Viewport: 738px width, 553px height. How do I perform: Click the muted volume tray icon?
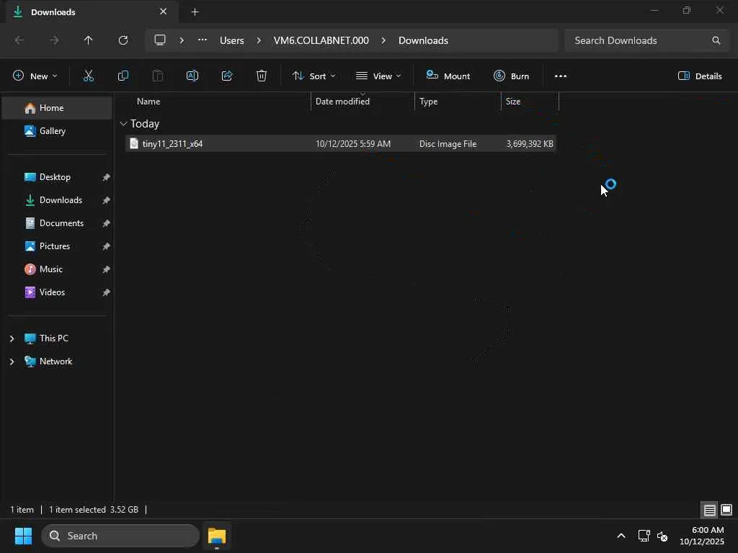[x=662, y=536]
